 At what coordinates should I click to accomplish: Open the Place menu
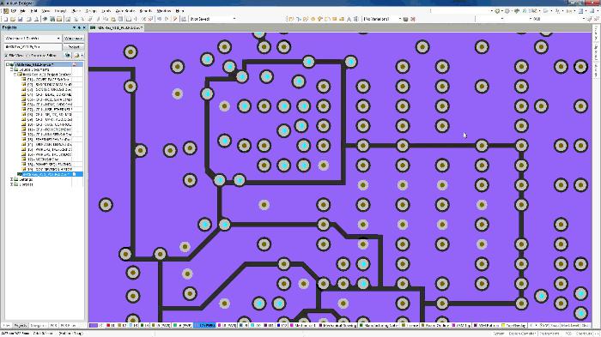(76, 11)
